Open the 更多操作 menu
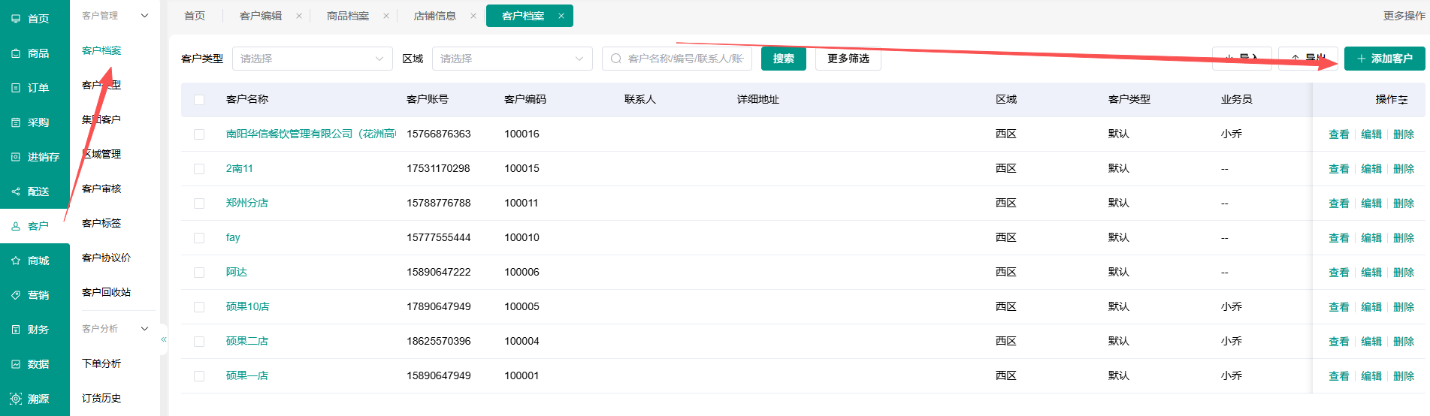Screen dimensions: 1430x416 pos(1404,16)
